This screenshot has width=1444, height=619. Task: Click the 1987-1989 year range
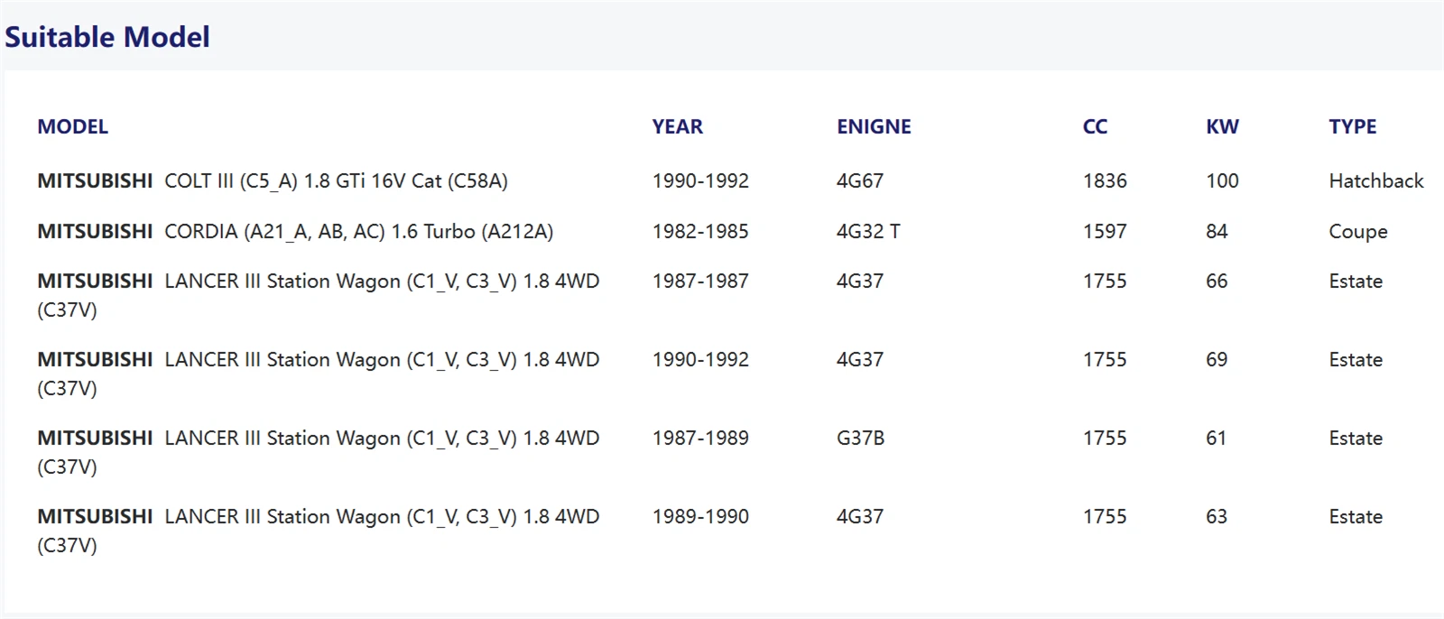700,438
